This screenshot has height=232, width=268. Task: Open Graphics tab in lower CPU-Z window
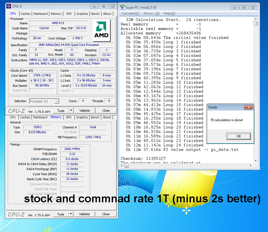tap(82, 117)
